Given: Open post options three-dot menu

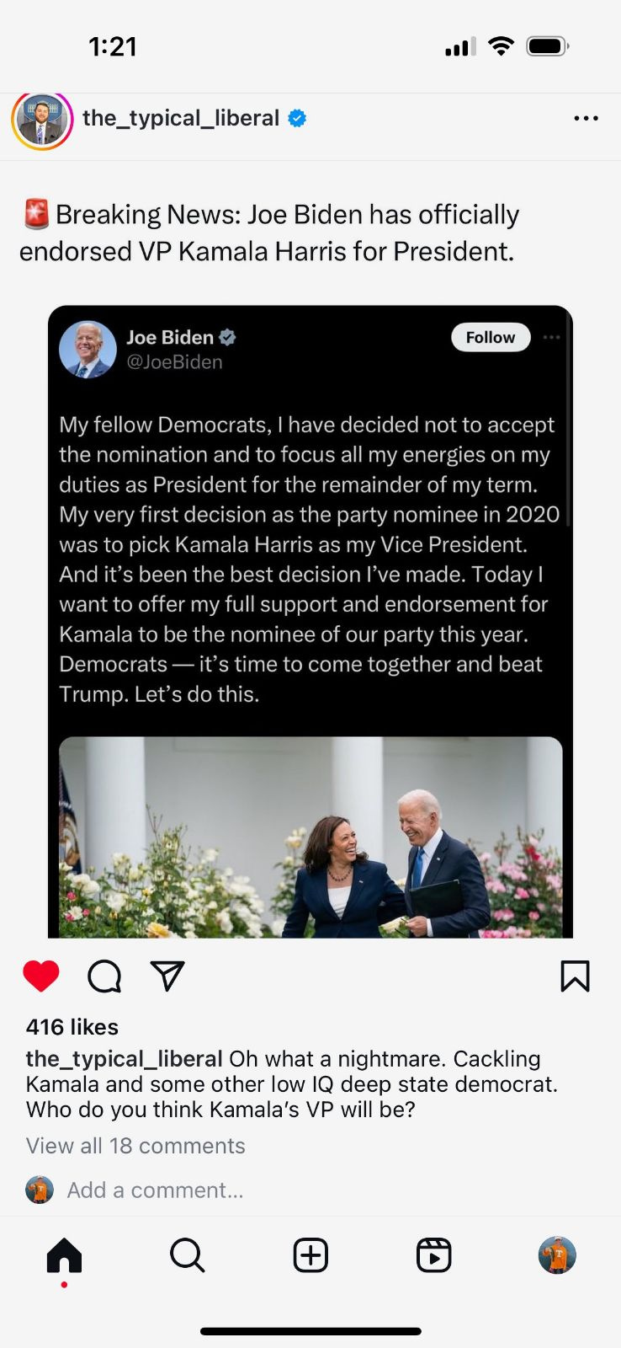Looking at the screenshot, I should pos(586,119).
